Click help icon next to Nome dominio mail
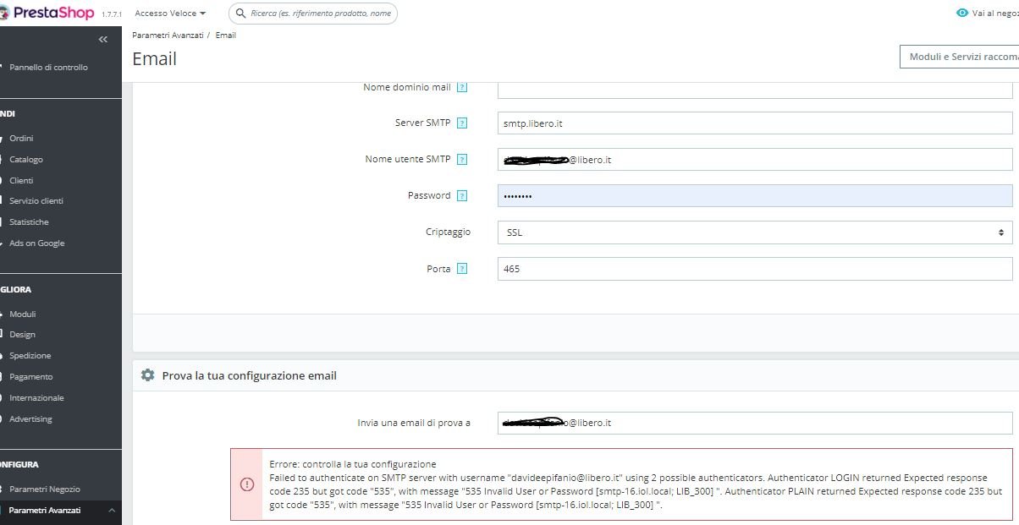This screenshot has width=1019, height=525. click(x=462, y=87)
